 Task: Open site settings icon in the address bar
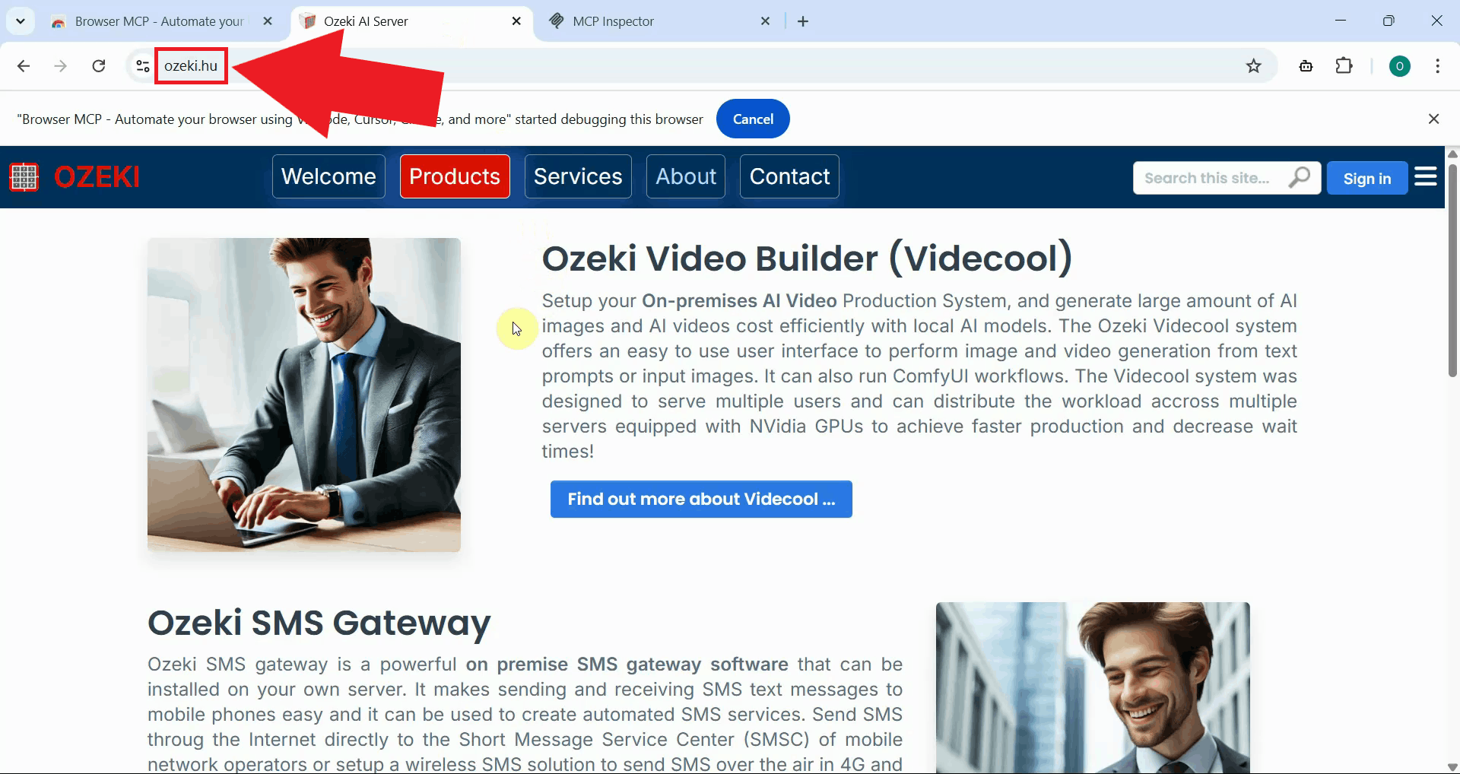tap(141, 66)
